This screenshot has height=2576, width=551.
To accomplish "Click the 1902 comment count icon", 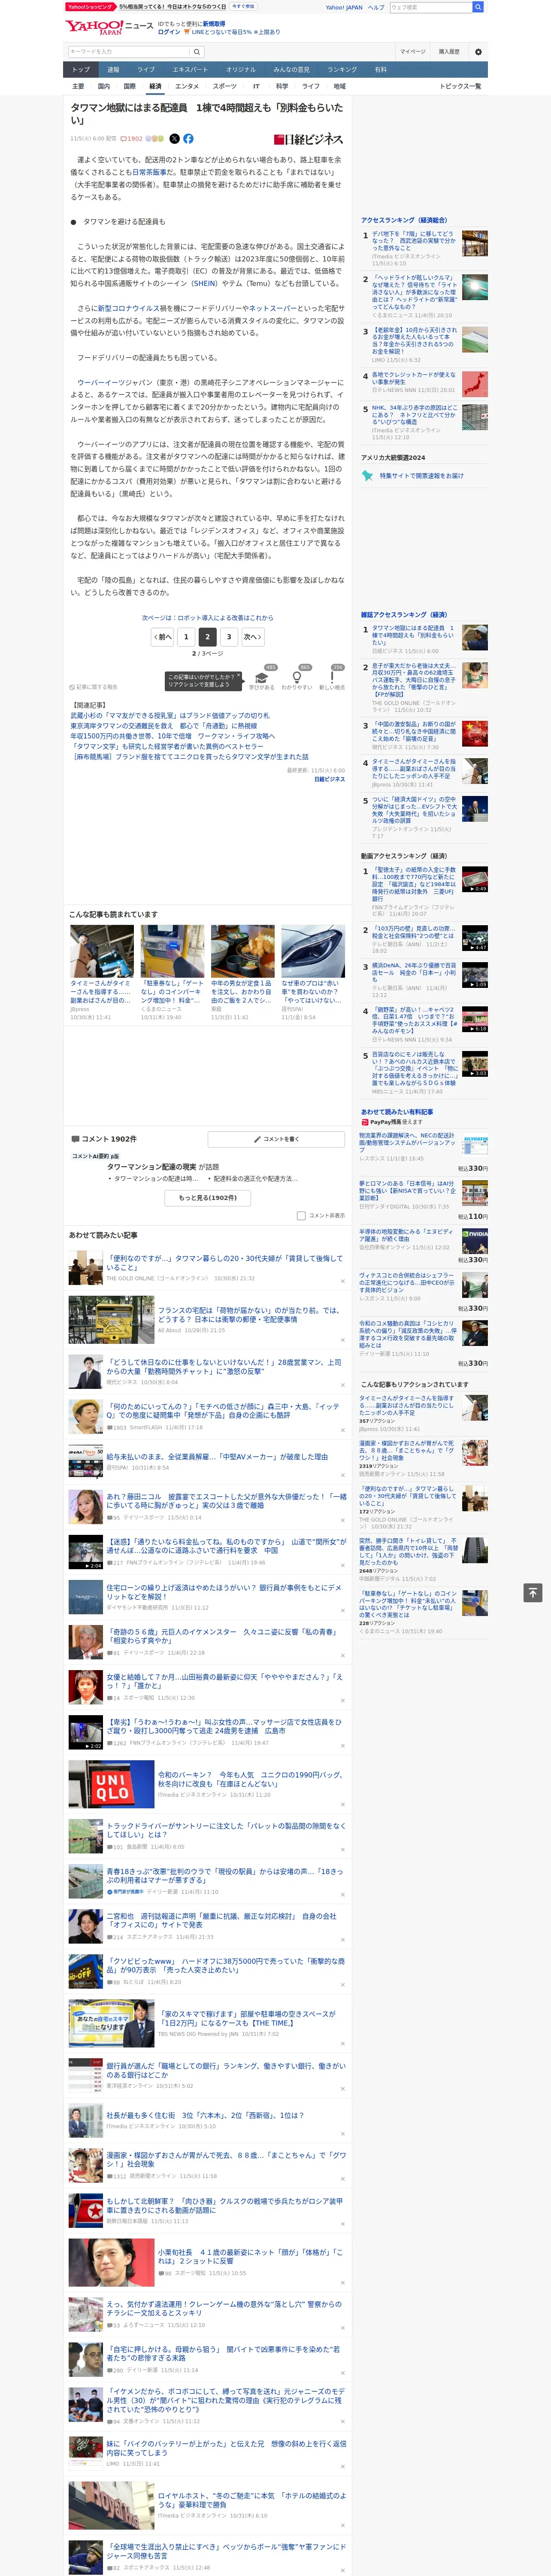I will point(132,139).
